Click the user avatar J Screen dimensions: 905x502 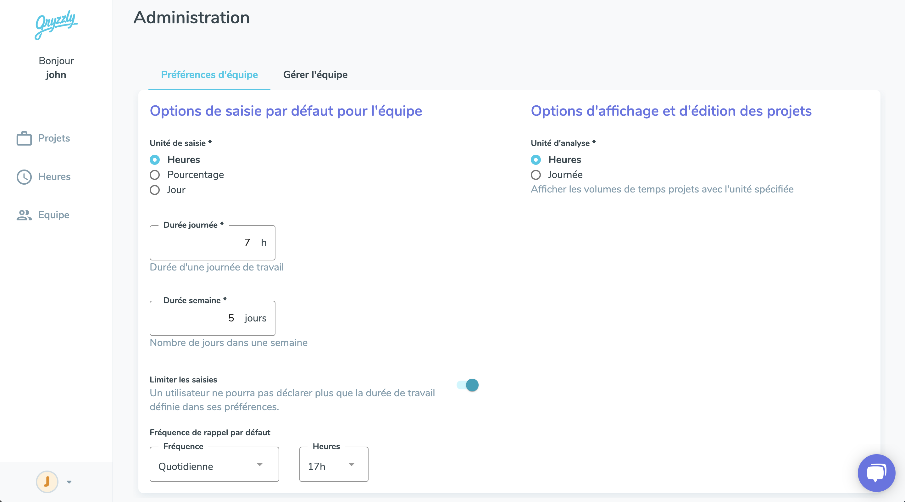coord(47,482)
